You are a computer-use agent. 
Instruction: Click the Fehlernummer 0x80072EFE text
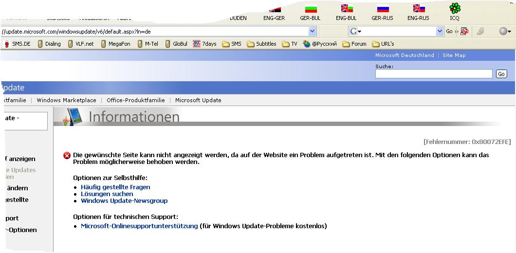467,142
